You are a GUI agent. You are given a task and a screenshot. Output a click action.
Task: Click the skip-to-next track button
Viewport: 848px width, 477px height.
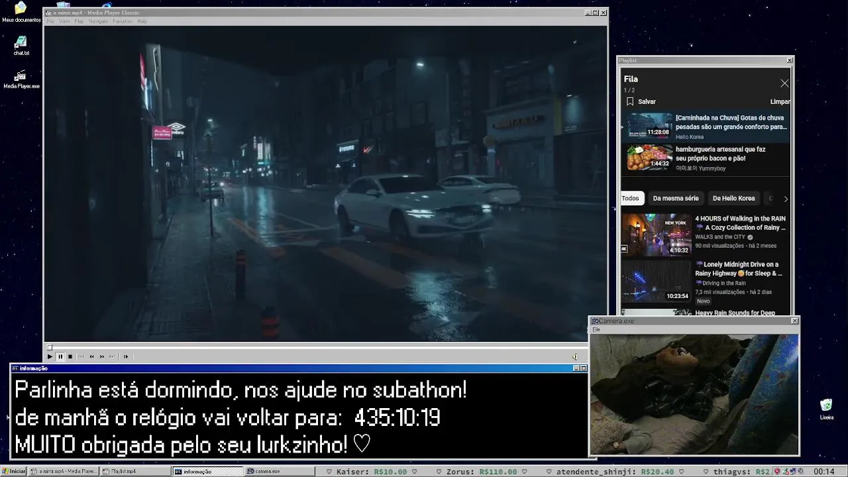(x=112, y=356)
